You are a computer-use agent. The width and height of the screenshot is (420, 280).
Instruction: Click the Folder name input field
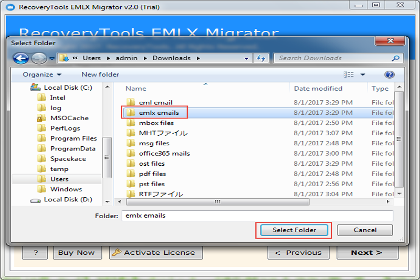click(257, 216)
